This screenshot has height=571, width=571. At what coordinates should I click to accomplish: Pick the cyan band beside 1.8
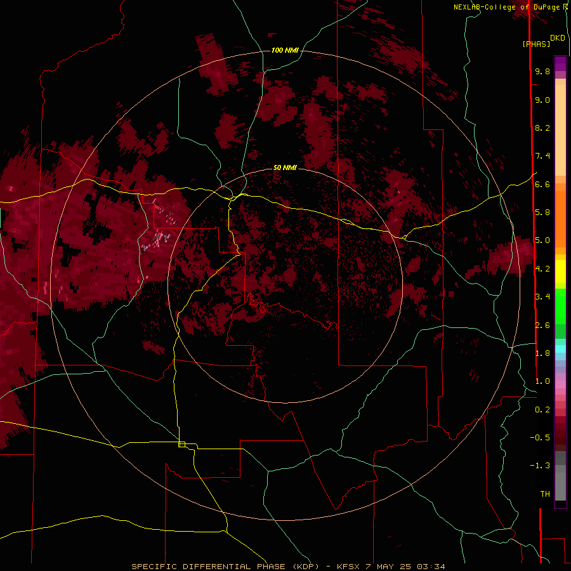[560, 349]
